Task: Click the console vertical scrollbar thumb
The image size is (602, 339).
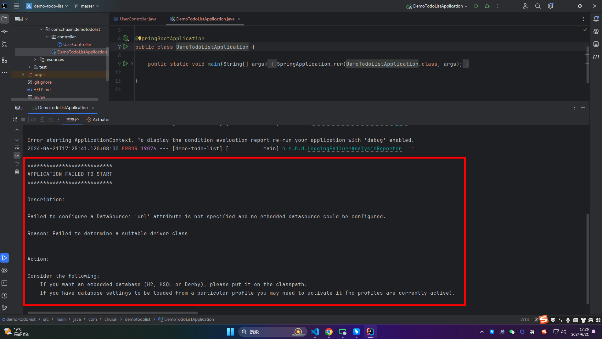Action: [588, 258]
